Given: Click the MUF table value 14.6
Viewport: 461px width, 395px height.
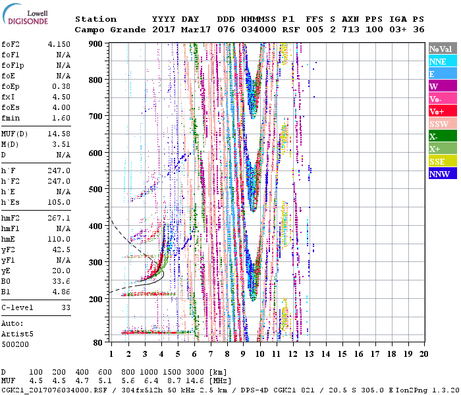Looking at the screenshot, I should click(195, 381).
